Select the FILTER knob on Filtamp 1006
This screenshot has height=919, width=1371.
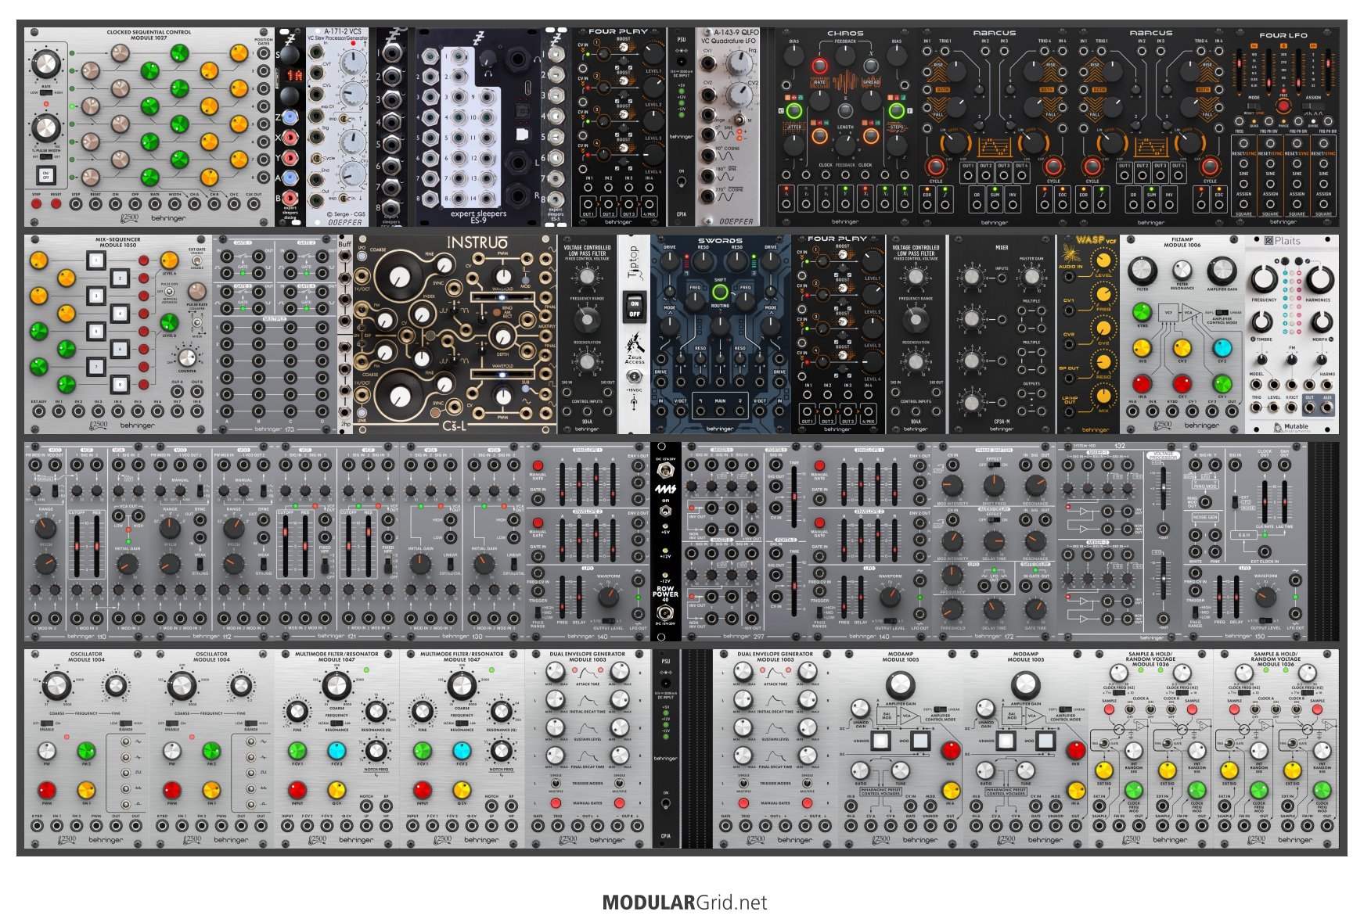(1142, 271)
